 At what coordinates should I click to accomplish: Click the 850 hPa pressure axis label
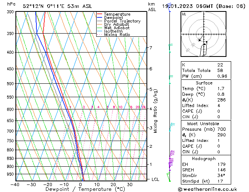pyautogui.click(x=11, y=158)
